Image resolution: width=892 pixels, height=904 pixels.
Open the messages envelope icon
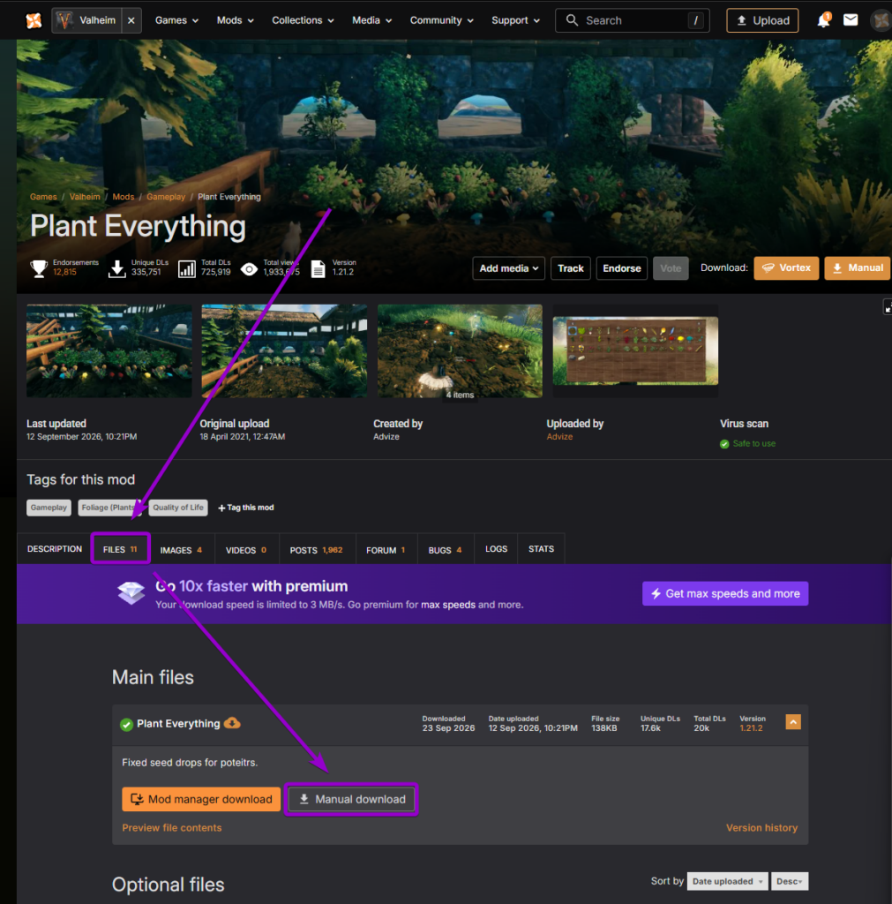pyautogui.click(x=851, y=20)
